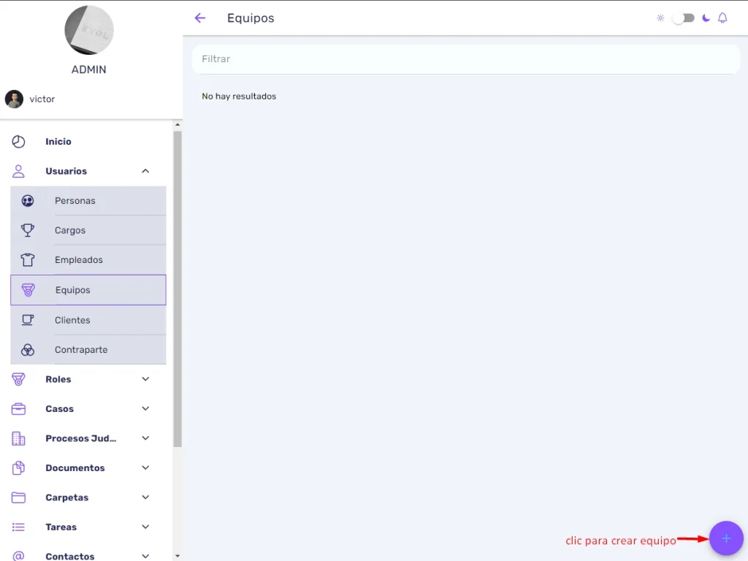The width and height of the screenshot is (748, 561).
Task: Expand the Contactos section chevron
Action: (x=145, y=556)
